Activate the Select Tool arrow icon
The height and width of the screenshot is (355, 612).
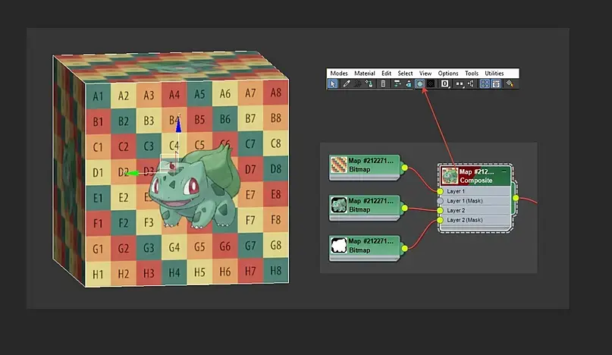pyautogui.click(x=332, y=83)
